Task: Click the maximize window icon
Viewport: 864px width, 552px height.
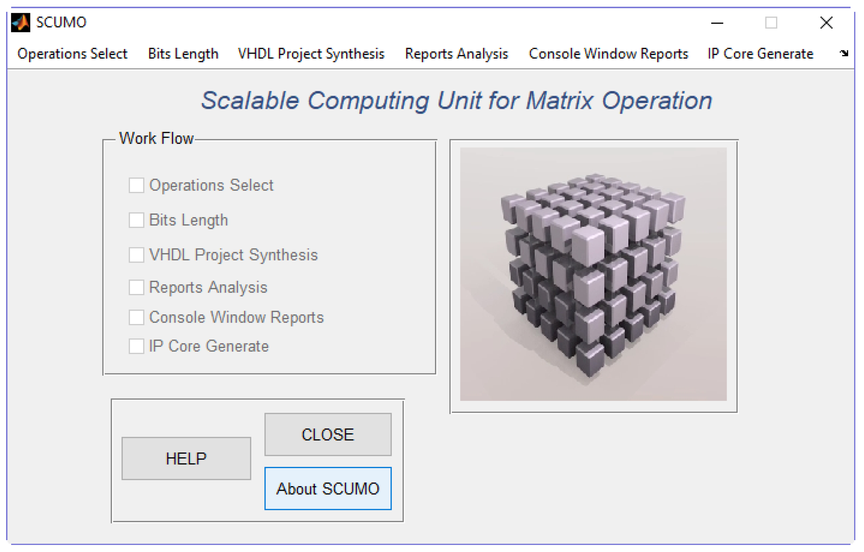Action: [771, 23]
